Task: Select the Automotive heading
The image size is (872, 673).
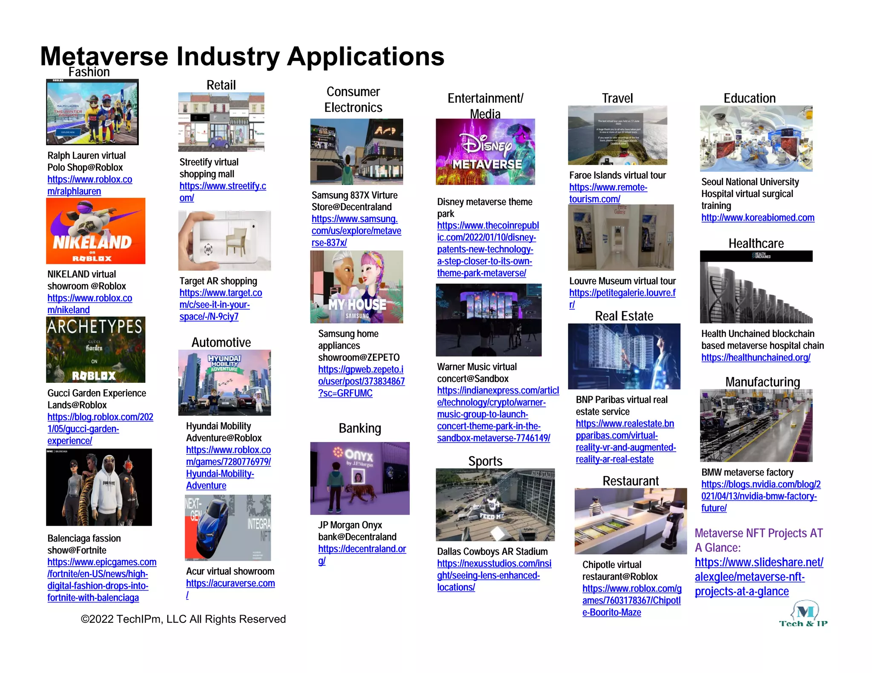Action: (x=221, y=342)
